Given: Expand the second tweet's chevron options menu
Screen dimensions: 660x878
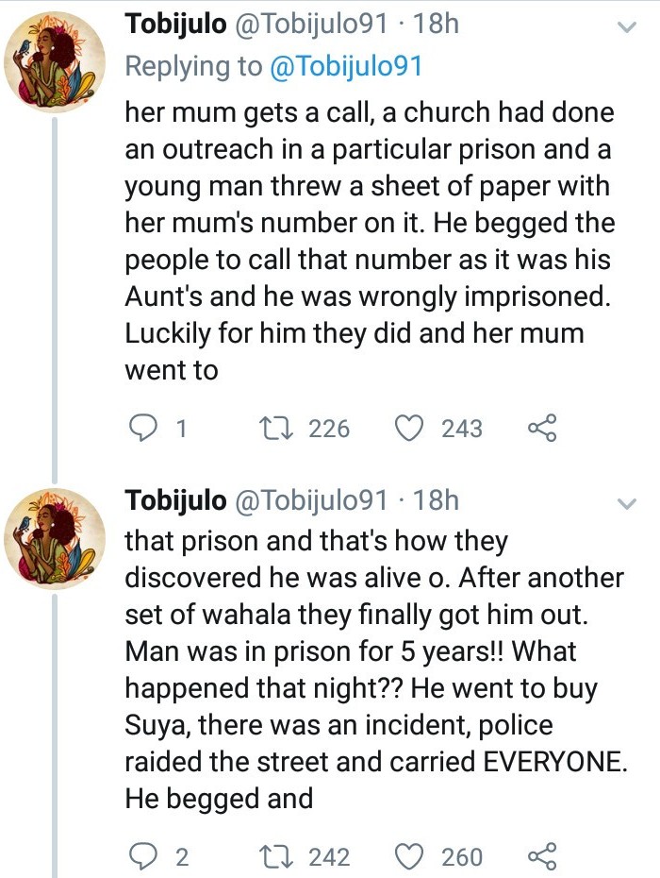Looking at the screenshot, I should click(x=625, y=504).
